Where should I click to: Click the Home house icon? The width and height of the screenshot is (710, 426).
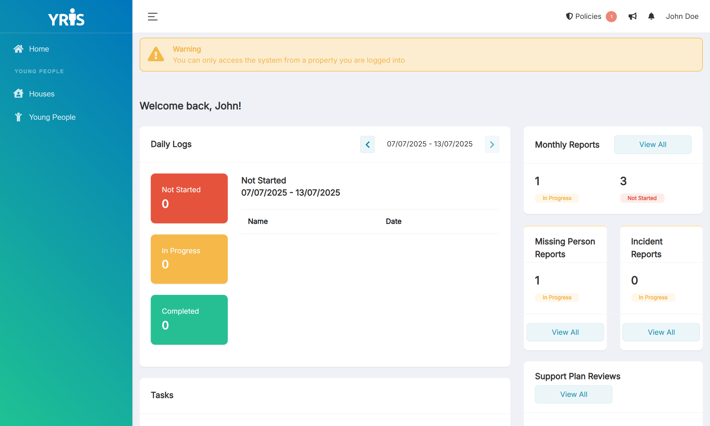18,49
